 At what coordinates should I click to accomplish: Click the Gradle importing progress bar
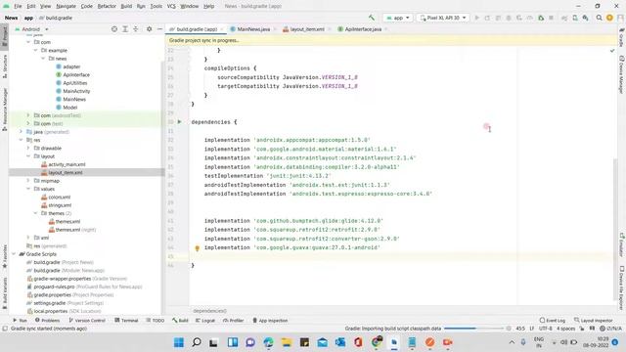click(473, 329)
